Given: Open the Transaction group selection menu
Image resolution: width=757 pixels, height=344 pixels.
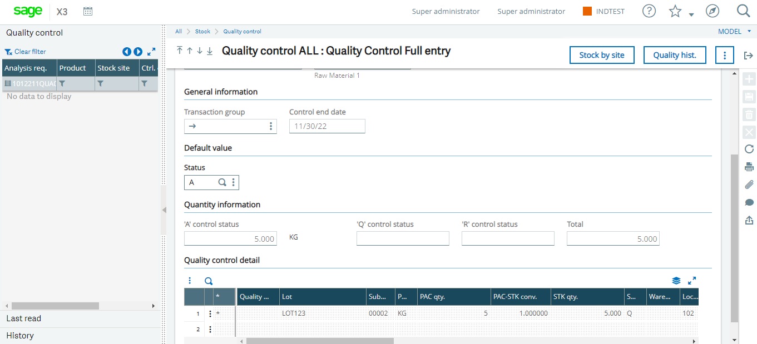Looking at the screenshot, I should pos(272,126).
